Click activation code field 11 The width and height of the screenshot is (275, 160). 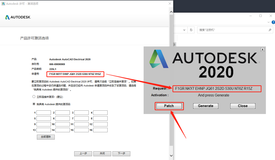81,124
